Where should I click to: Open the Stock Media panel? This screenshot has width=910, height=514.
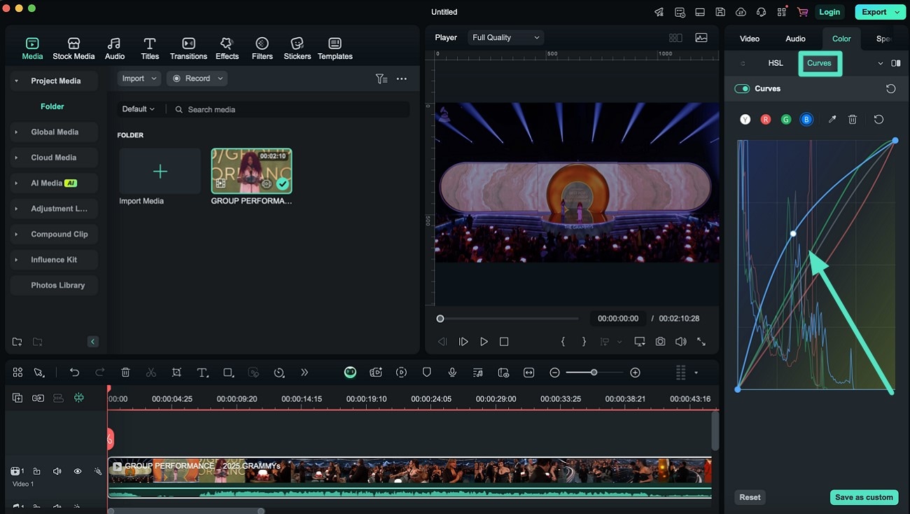pos(73,48)
